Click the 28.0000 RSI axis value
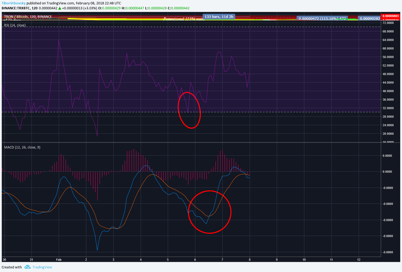The width and height of the screenshot is (402, 272). tap(388, 117)
